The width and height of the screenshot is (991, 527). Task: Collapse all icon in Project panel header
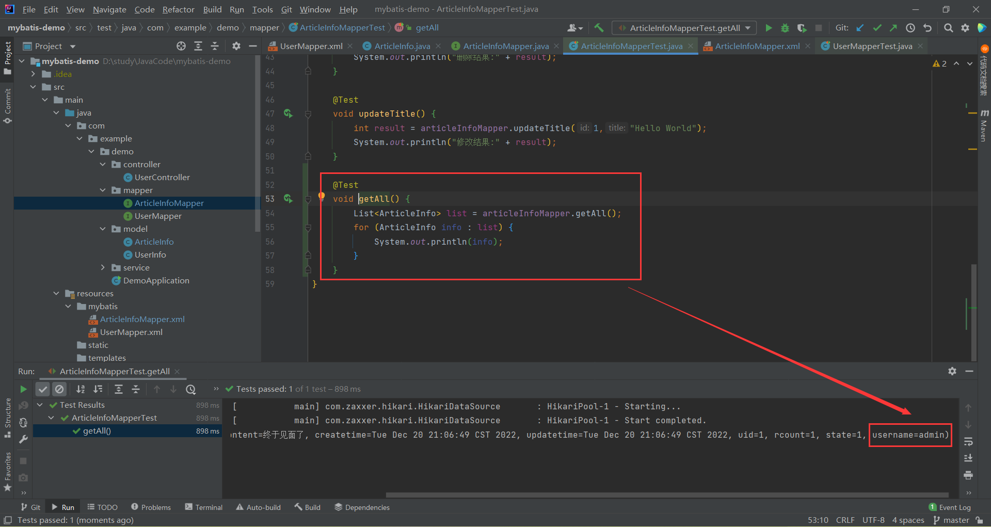215,46
